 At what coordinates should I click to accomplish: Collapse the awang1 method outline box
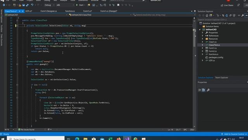coord(17,64)
